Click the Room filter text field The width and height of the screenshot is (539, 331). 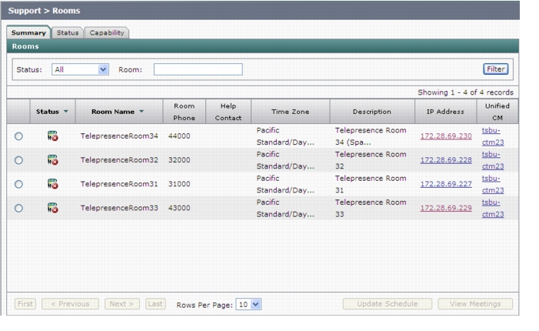(198, 69)
